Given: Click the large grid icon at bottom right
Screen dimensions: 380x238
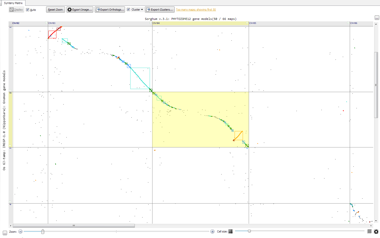Looking at the screenshot, I should (369, 231).
